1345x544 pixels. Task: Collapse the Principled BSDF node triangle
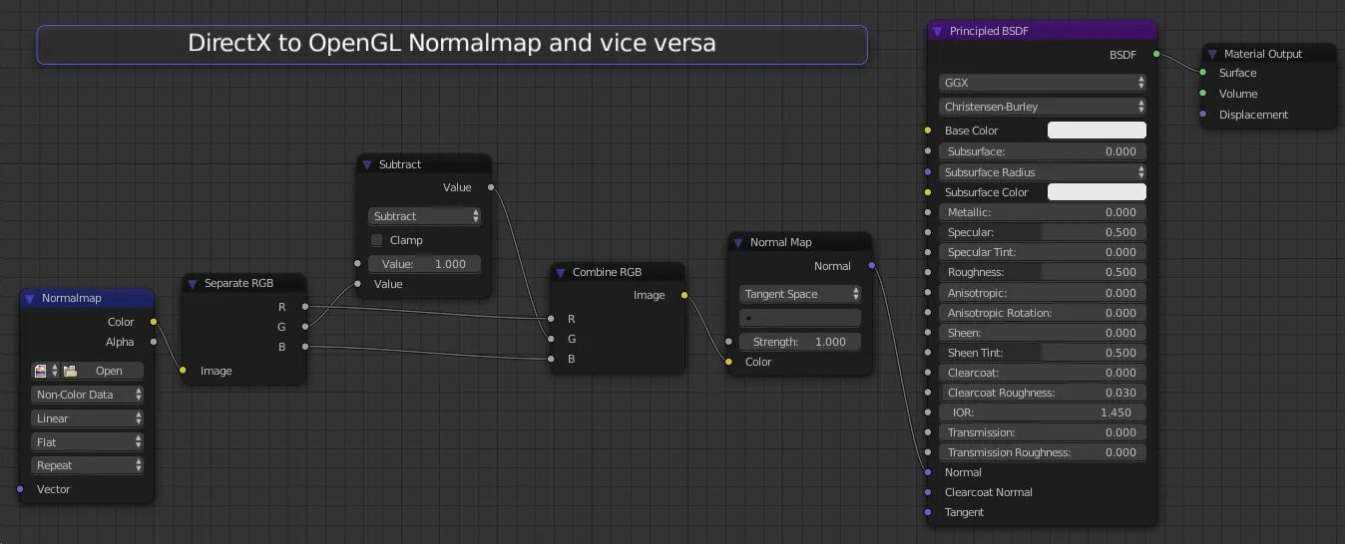(938, 31)
